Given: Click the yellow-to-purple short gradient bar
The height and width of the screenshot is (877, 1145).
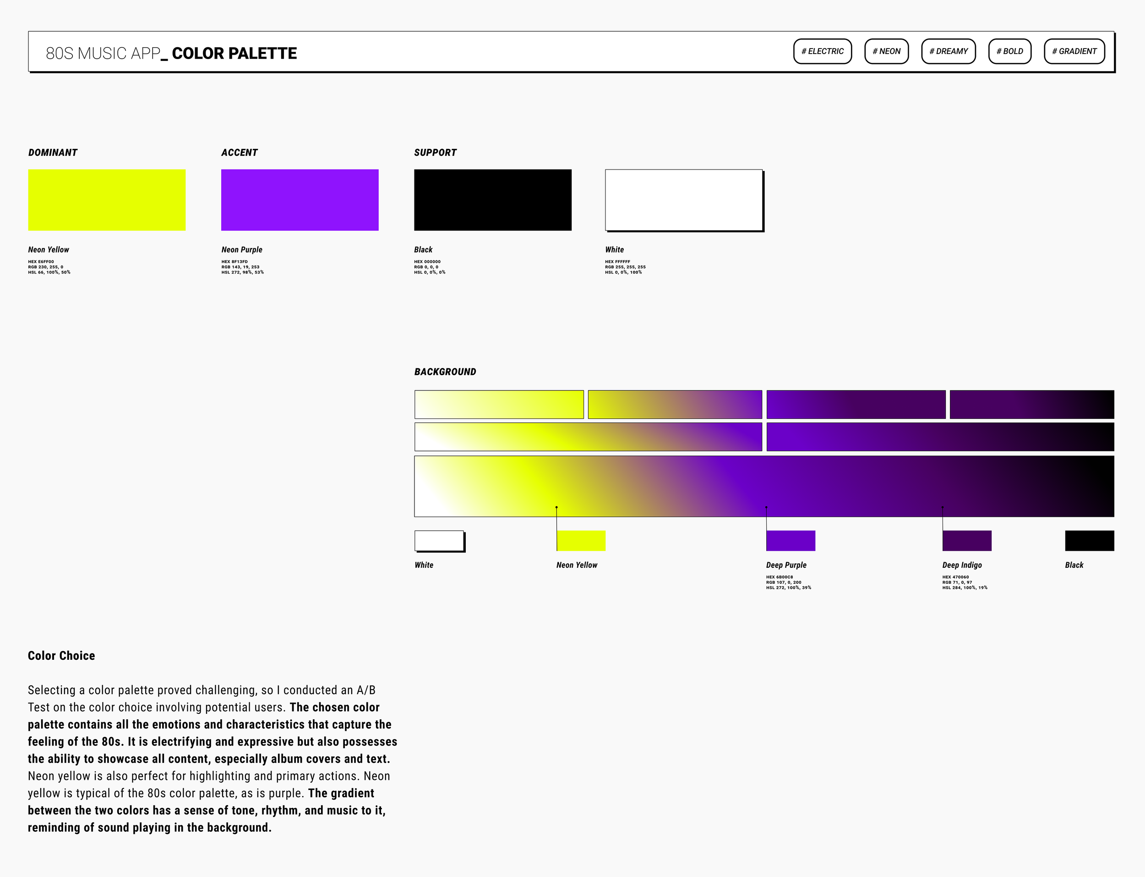Looking at the screenshot, I should tap(675, 404).
